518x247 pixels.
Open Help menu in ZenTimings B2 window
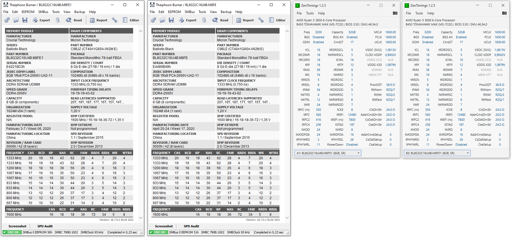click(x=431, y=13)
